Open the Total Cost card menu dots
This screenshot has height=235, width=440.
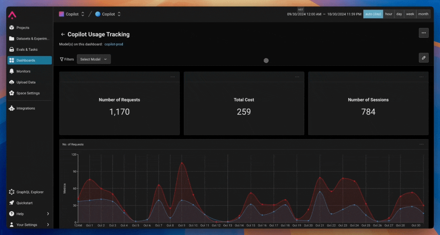[x=297, y=77]
